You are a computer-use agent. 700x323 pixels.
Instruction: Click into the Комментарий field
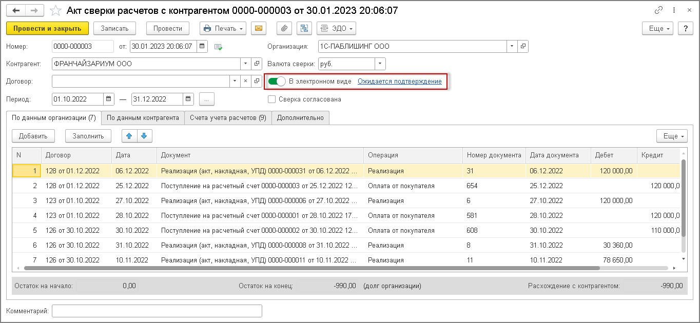pyautogui.click(x=157, y=311)
